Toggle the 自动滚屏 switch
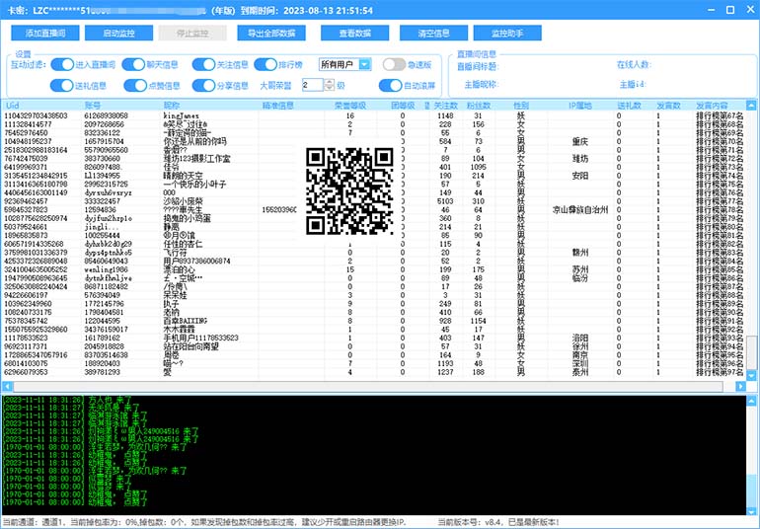 point(389,86)
